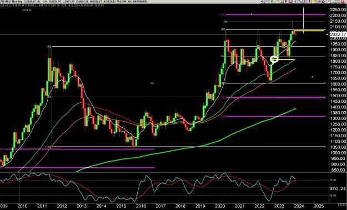The width and height of the screenshot is (347, 210).
Task: Select the white ellipse drawing near 2023
Action: [x=274, y=59]
